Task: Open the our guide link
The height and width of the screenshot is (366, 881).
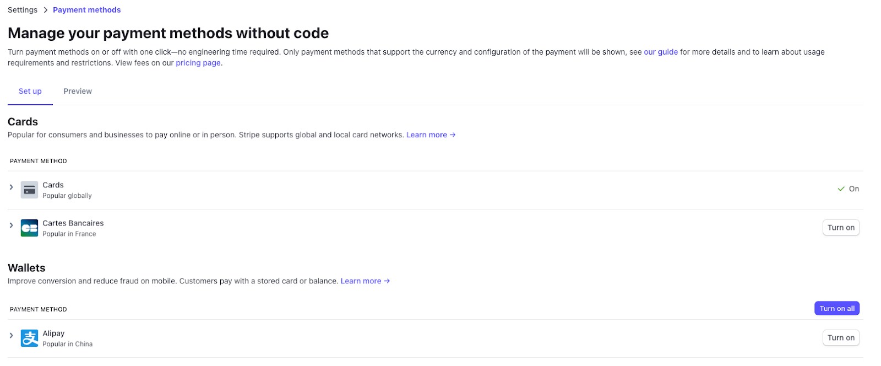Action: coord(661,52)
